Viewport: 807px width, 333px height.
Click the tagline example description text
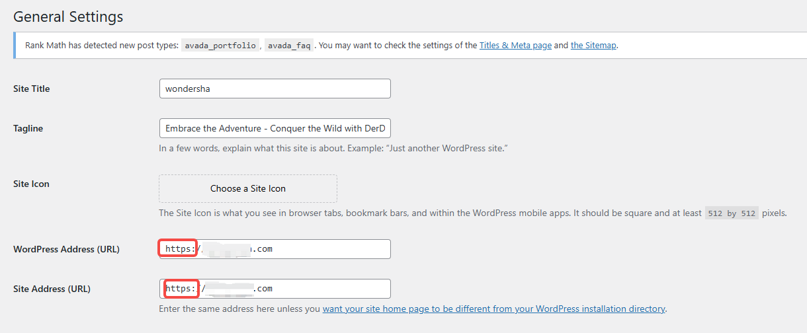coord(332,148)
